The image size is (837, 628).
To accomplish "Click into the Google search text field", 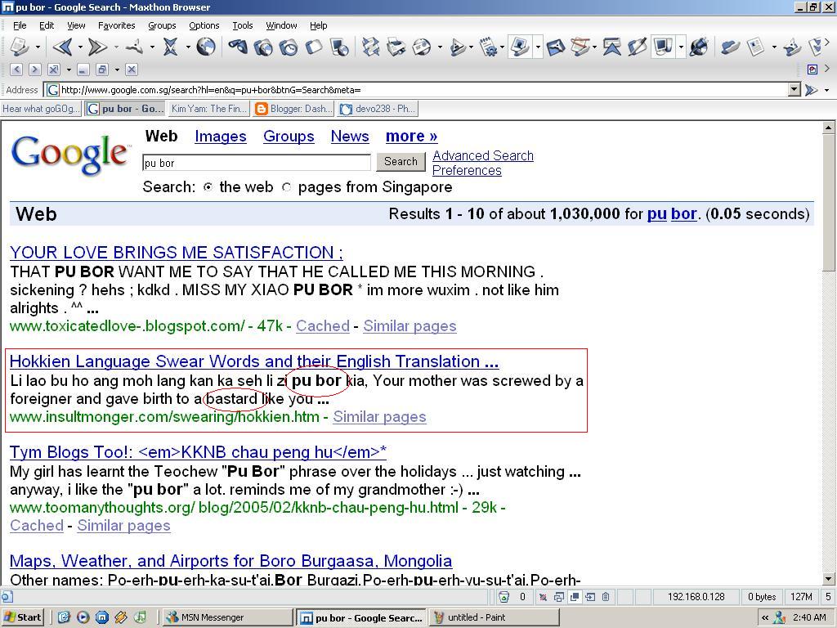I will [256, 163].
